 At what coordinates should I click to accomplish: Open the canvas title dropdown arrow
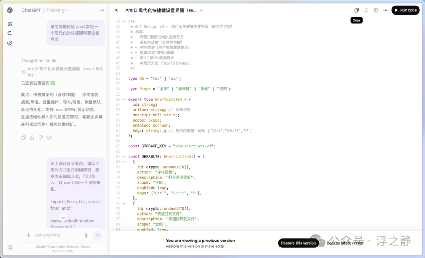point(201,10)
